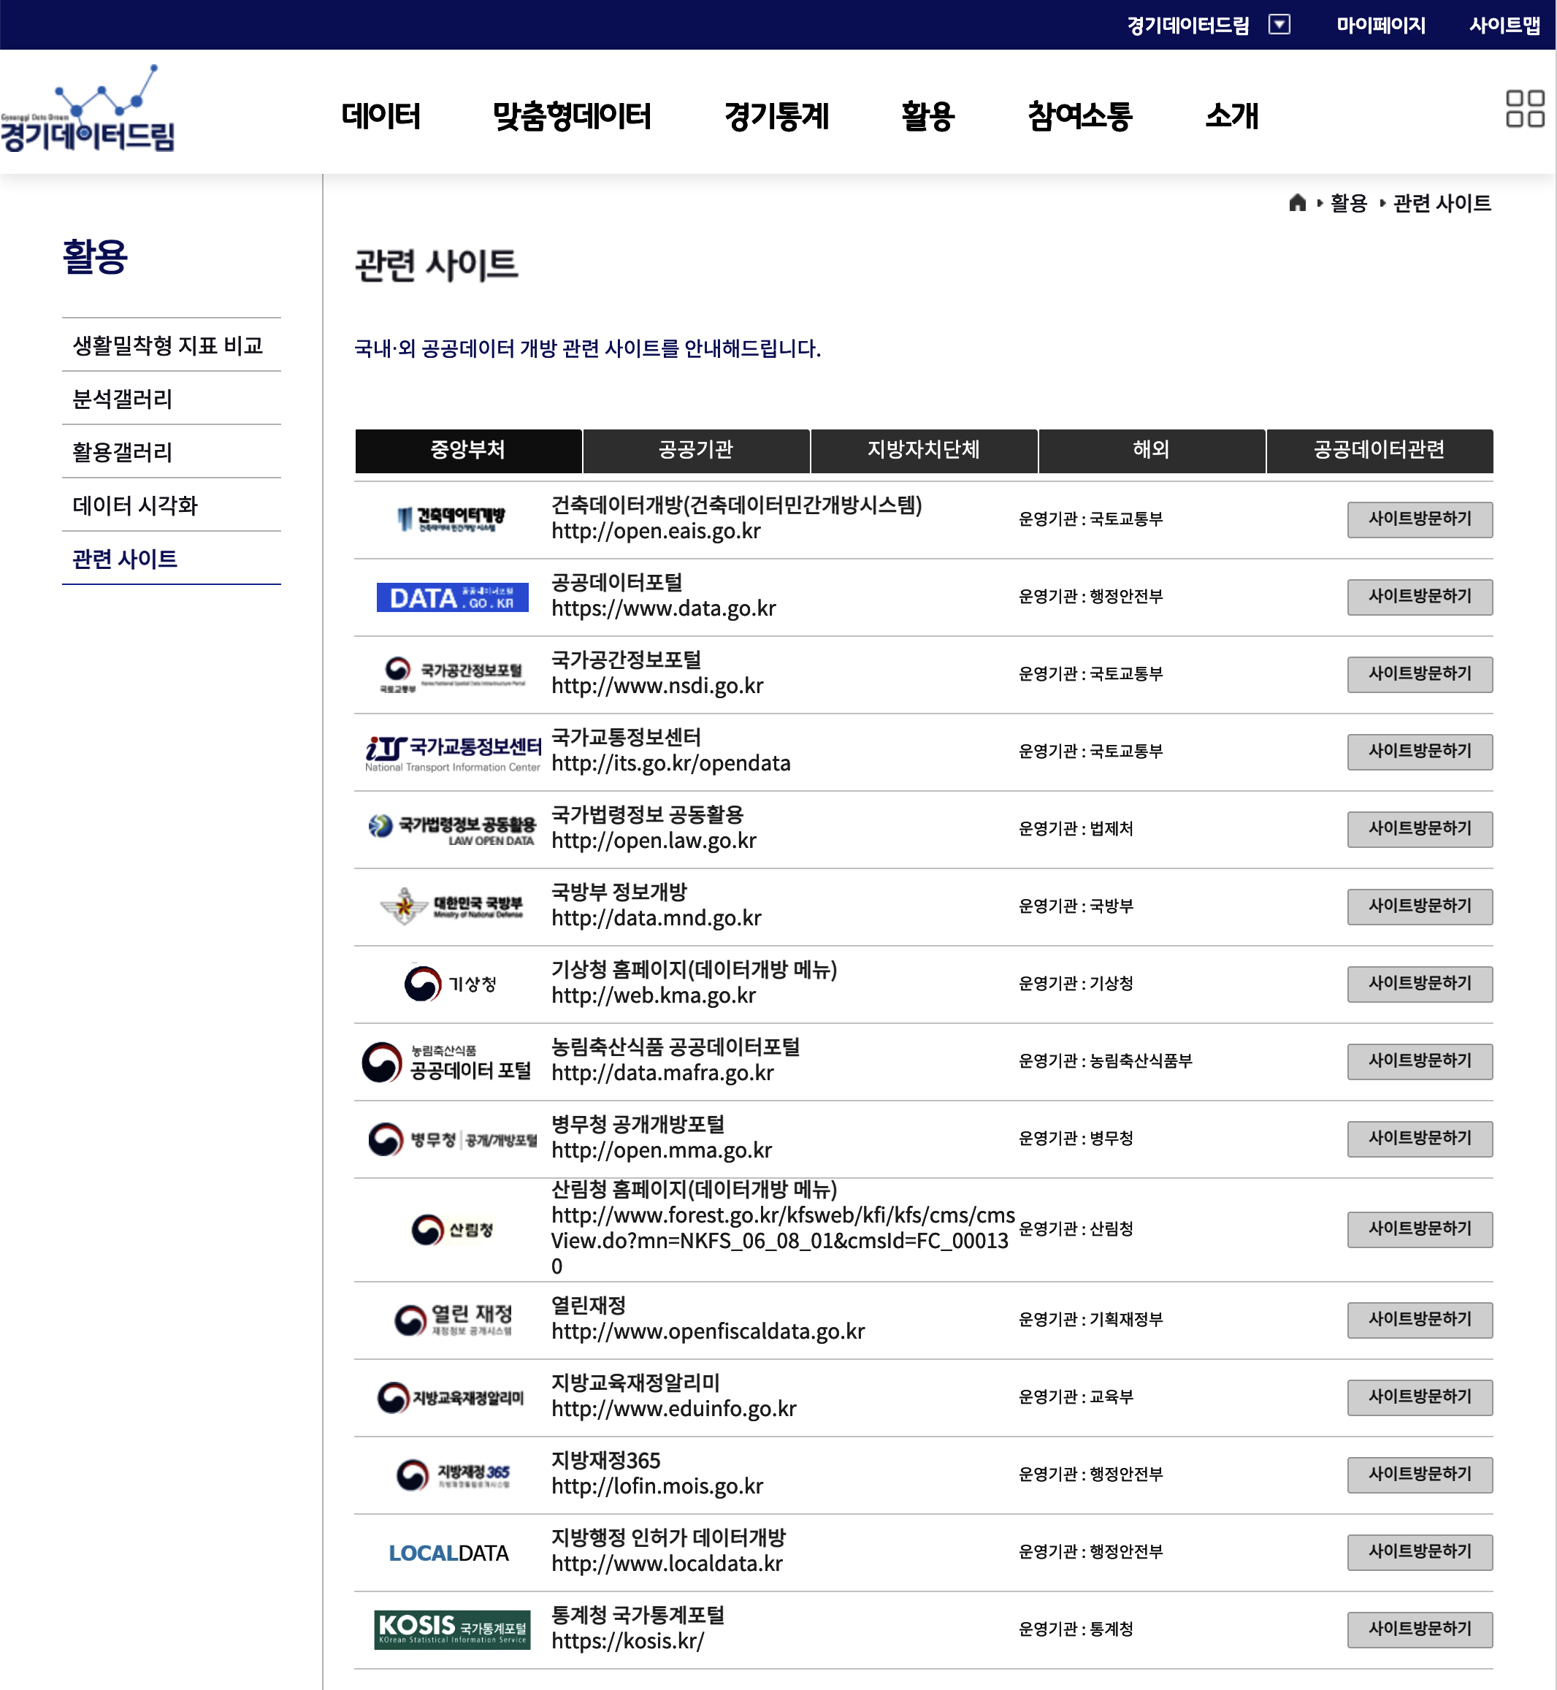
Task: Go to 마이페이지 in top bar
Action: pos(1380,26)
